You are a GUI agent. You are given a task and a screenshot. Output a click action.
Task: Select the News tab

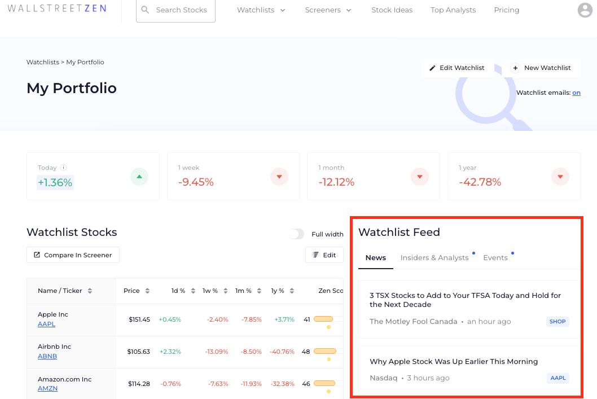click(375, 258)
